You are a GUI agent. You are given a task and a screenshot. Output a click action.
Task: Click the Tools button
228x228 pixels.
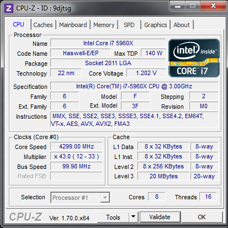113,217
